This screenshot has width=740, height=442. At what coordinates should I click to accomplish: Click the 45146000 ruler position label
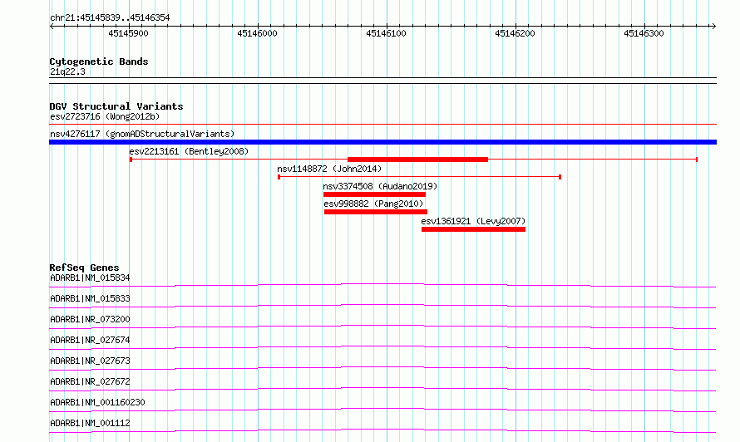(x=257, y=33)
